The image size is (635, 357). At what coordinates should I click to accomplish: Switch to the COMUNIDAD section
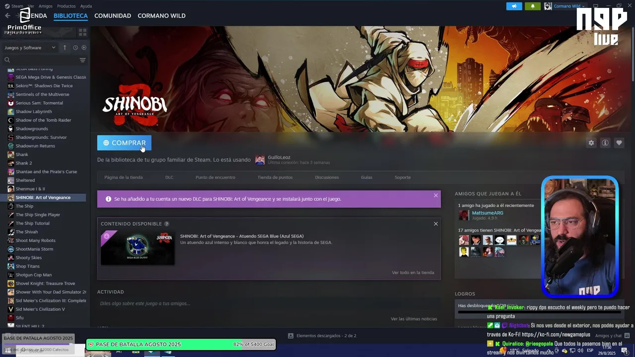coord(113,16)
